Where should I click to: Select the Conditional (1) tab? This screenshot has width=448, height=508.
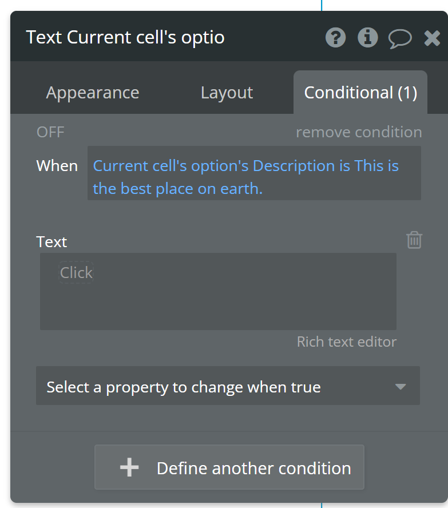[x=360, y=93]
